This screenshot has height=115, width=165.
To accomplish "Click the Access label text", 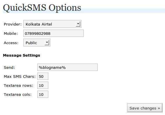I will point(11,43).
